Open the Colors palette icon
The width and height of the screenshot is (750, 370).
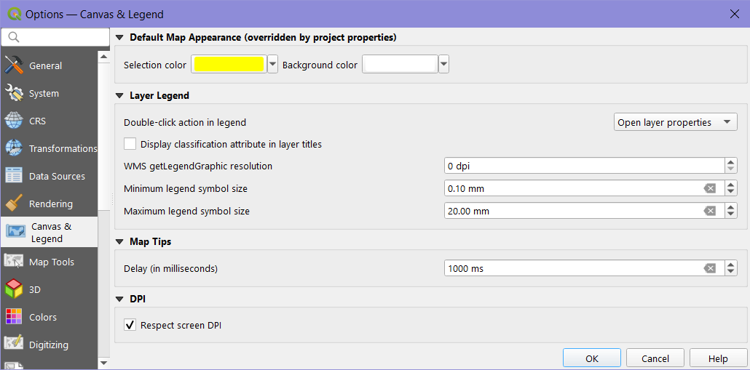pyautogui.click(x=14, y=317)
